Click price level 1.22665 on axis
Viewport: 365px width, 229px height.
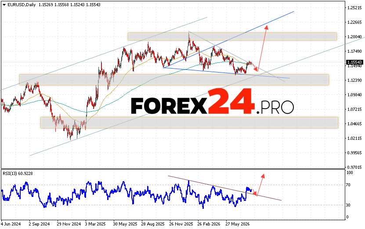point(354,22)
